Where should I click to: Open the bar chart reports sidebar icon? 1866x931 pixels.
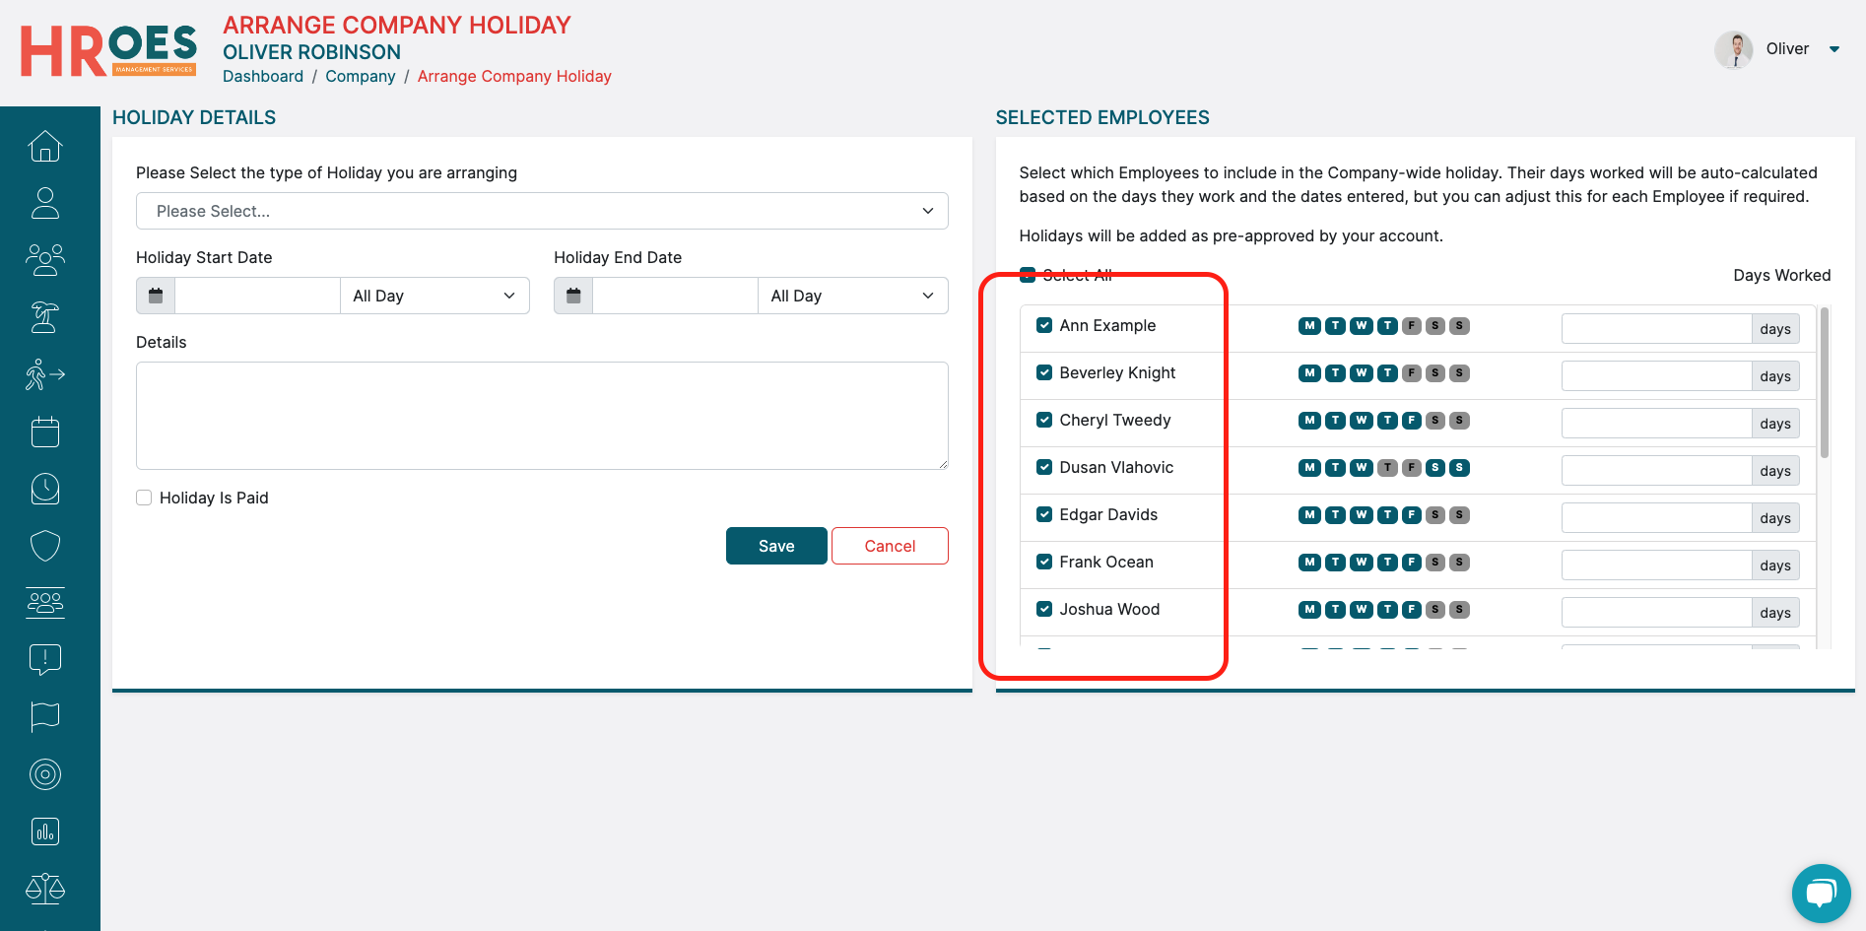point(45,831)
